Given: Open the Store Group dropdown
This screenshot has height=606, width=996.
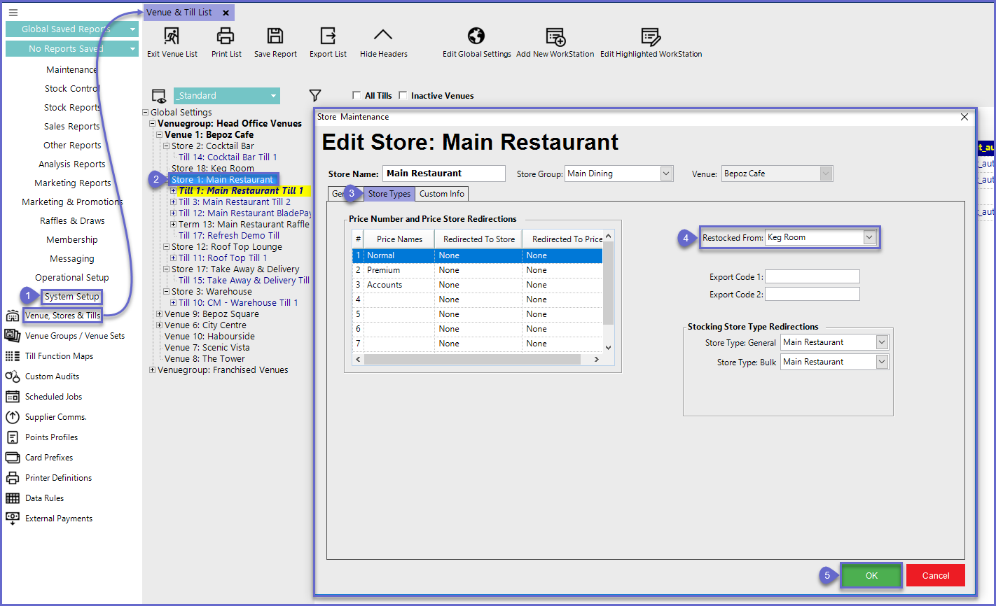Looking at the screenshot, I should coord(666,174).
